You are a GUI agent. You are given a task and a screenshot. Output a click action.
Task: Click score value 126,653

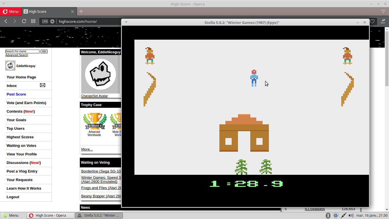coord(348,209)
